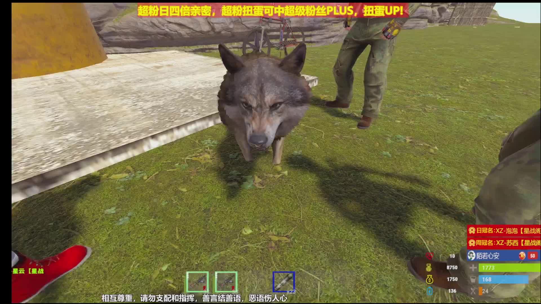This screenshot has width=541, height=304.
Task: Click the water cup hydration icon
Action: click(473, 280)
